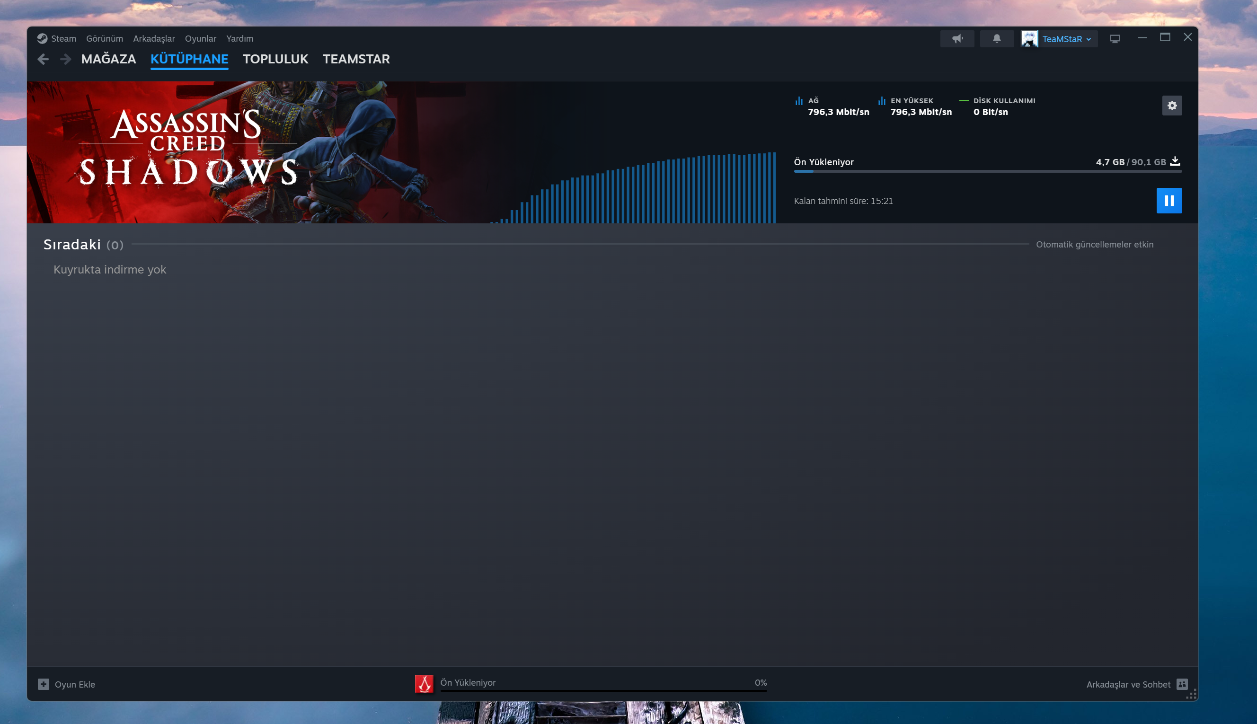Image resolution: width=1257 pixels, height=724 pixels.
Task: Click the Kalan tahmini süre 15:21 text
Action: click(843, 201)
